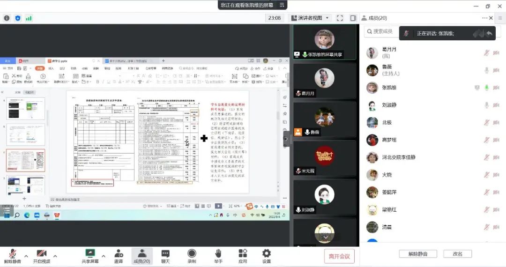The image size is (506, 267).
Task: Click the 共享屏幕 share screen icon
Action: (x=90, y=256)
